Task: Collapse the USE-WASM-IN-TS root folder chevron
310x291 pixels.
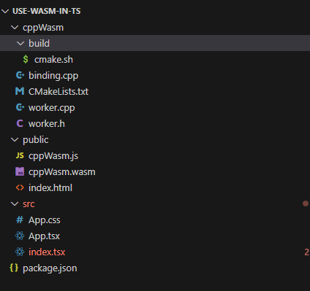Action: click(5, 11)
